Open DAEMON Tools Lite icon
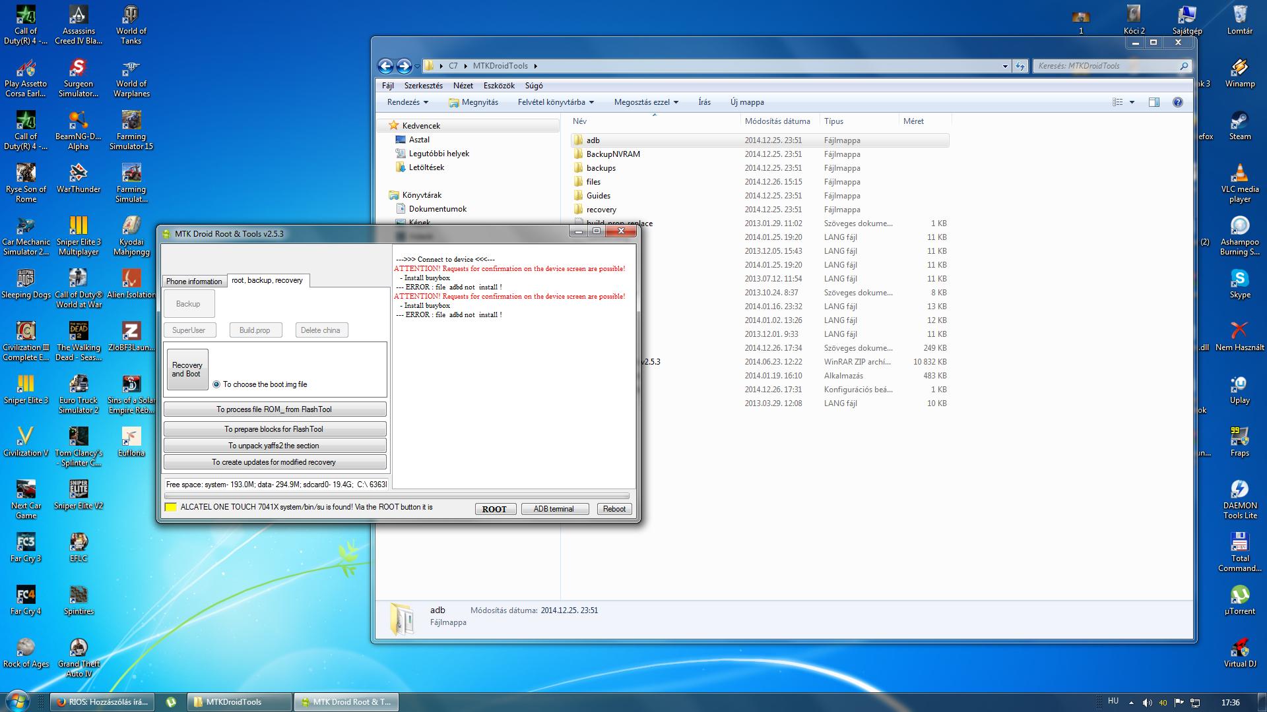 1240,499
